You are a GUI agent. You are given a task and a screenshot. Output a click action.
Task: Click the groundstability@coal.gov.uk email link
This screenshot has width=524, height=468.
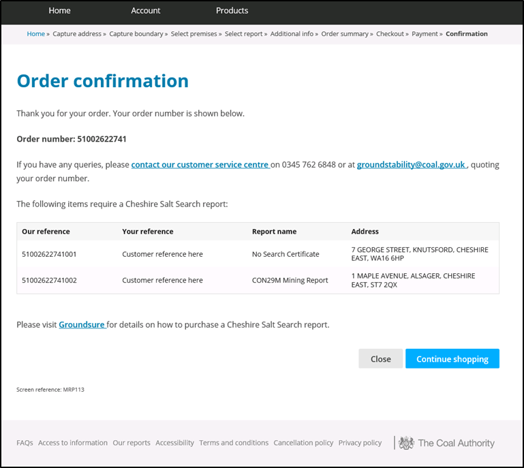411,165
